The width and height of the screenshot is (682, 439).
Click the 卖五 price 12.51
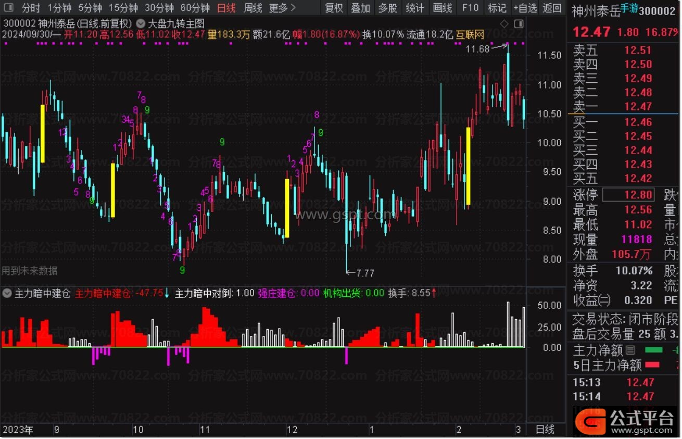[x=638, y=51]
